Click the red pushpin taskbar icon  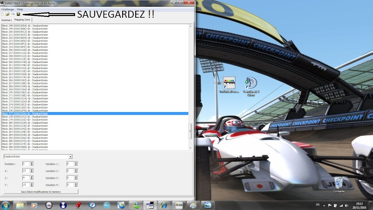tap(78, 205)
